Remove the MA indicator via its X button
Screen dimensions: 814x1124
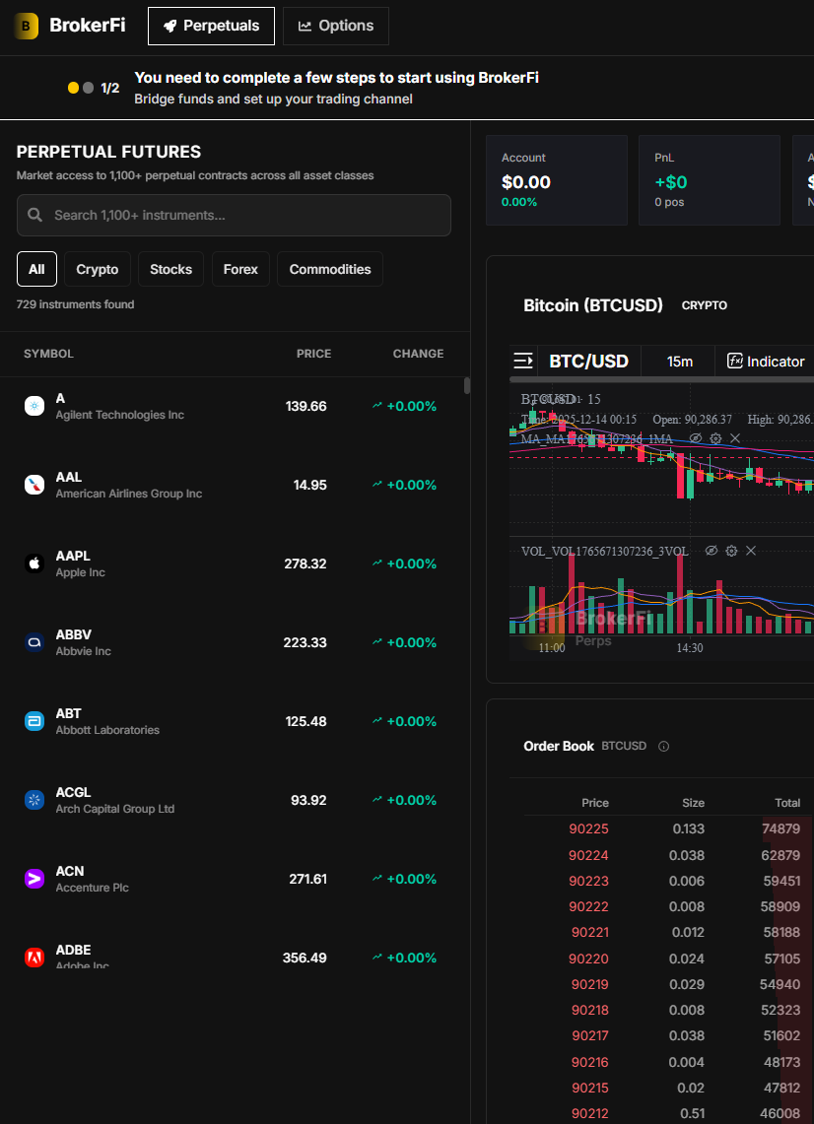pyautogui.click(x=734, y=438)
